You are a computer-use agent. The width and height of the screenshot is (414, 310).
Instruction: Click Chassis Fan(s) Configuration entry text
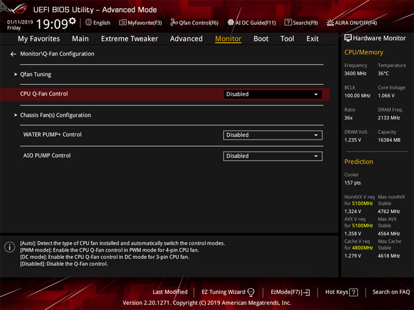(55, 115)
